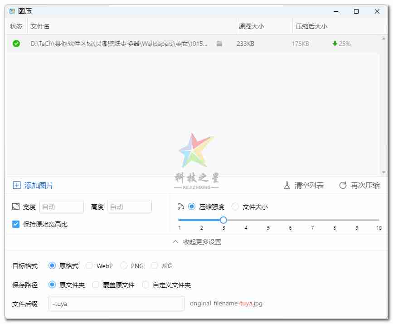393x324 pixels.
Task: Click the refresh icon beside 再次压缩
Action: (x=343, y=185)
